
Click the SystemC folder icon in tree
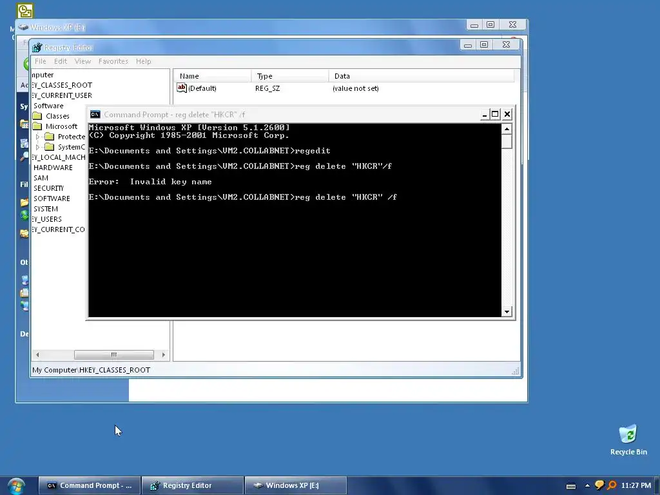49,147
